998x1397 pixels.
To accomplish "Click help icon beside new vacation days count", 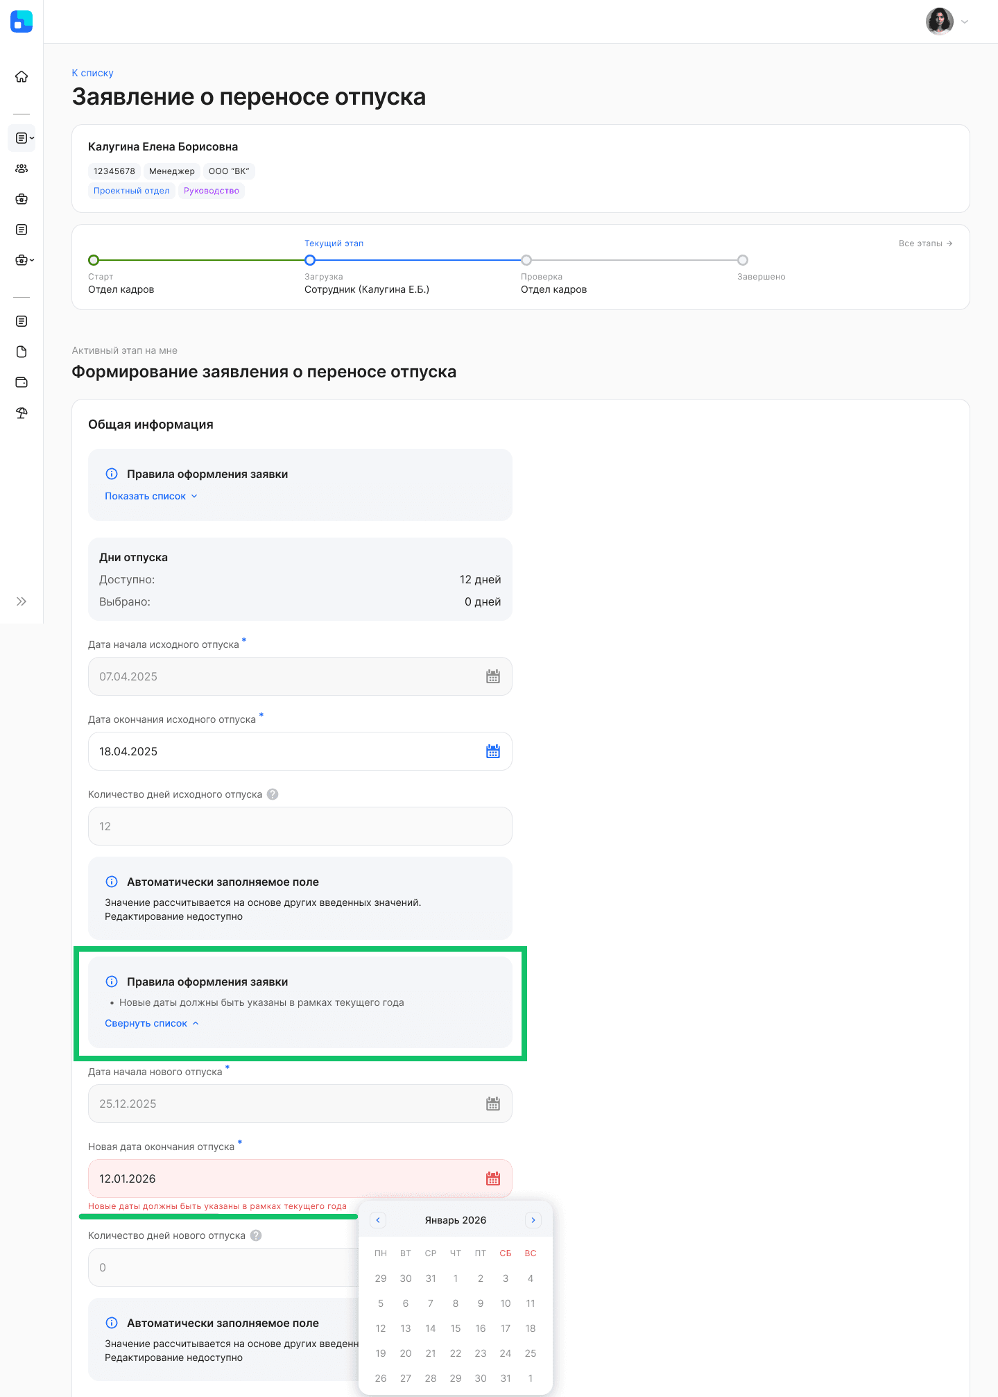I will 256,1235.
